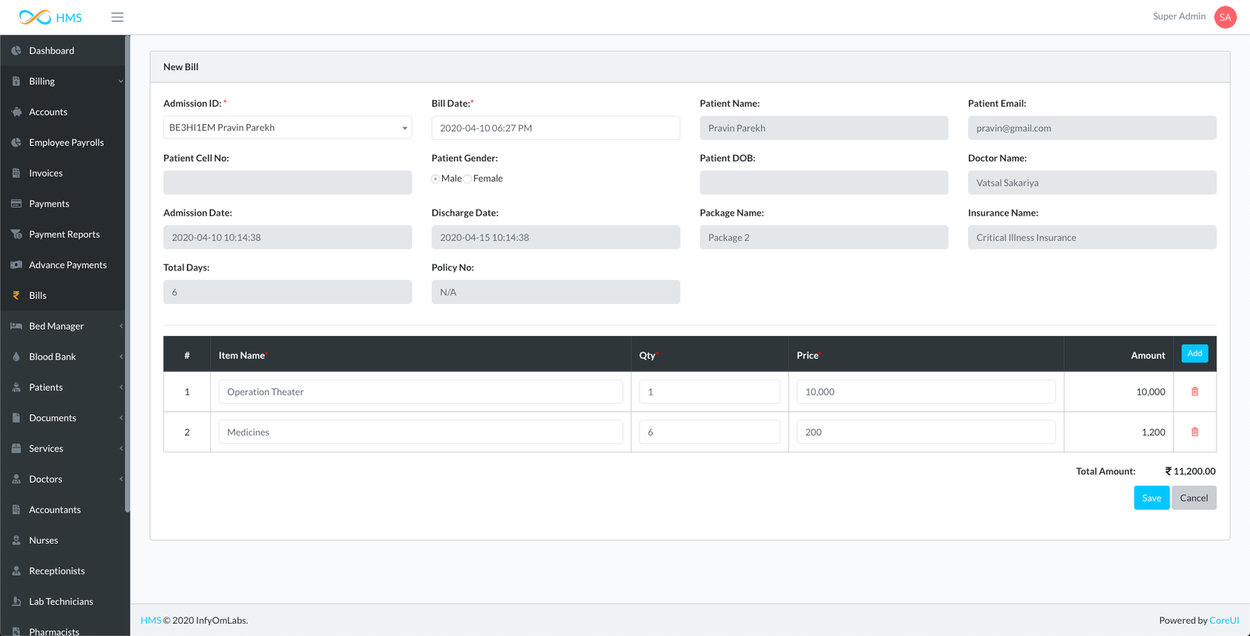Click the HMS infinity logo
This screenshot has height=636, width=1250.
tap(36, 17)
